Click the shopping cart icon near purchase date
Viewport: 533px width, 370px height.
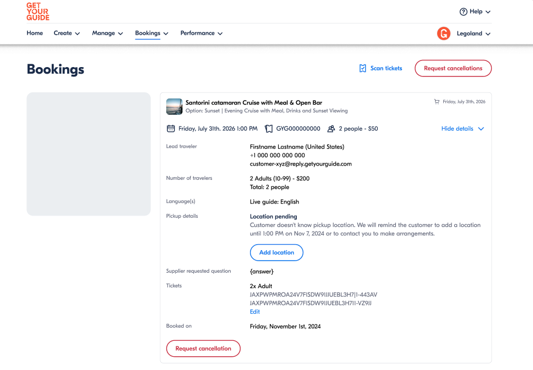click(437, 102)
